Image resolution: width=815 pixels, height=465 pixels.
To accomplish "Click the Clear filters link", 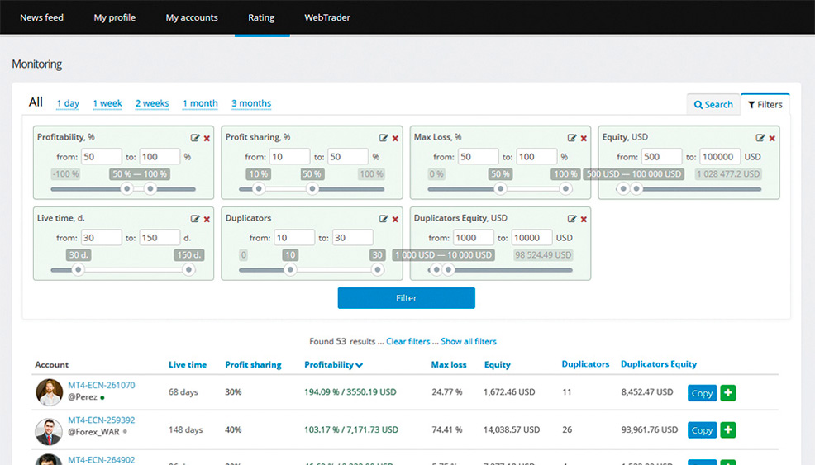I will [408, 341].
